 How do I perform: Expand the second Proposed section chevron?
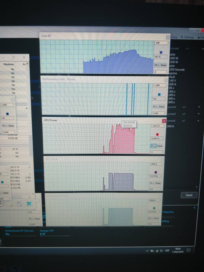(199, 107)
